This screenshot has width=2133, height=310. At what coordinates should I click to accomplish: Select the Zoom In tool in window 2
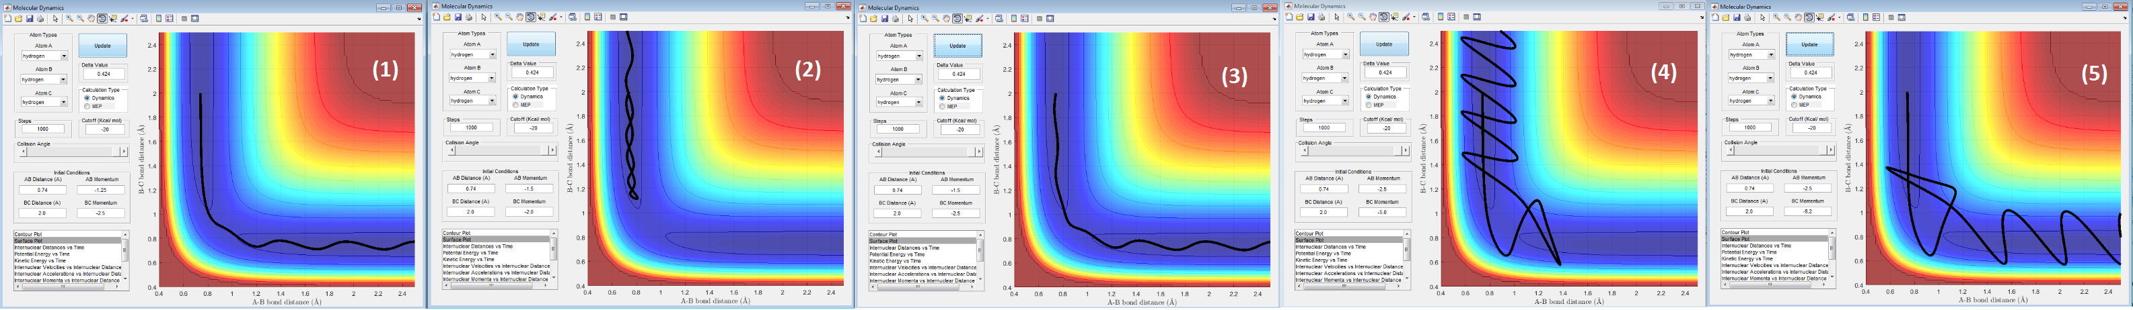(x=498, y=17)
